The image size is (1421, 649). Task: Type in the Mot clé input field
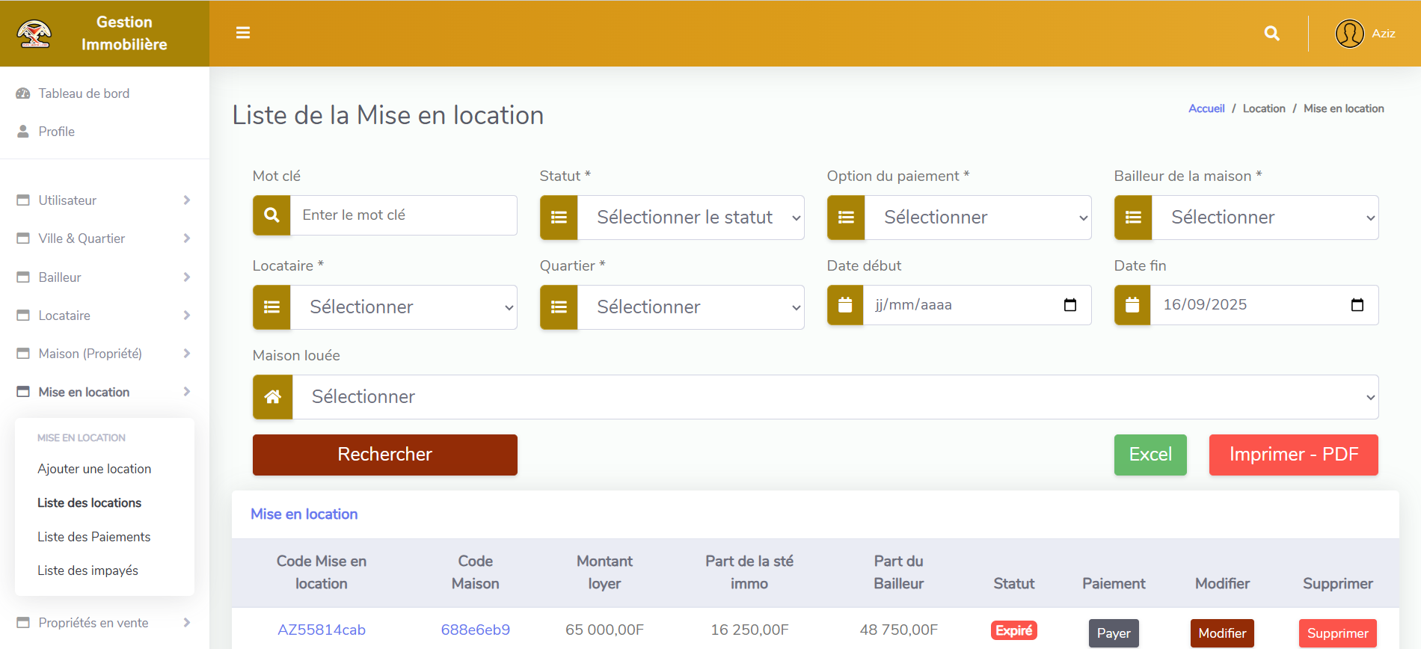(x=403, y=215)
